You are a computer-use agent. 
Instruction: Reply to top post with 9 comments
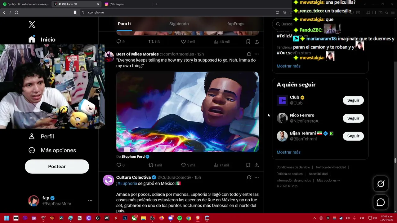(x=120, y=42)
